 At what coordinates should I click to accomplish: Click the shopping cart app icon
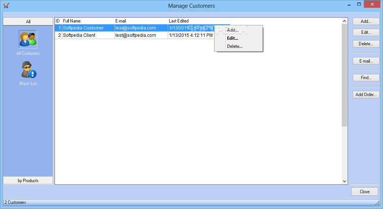tap(7, 6)
